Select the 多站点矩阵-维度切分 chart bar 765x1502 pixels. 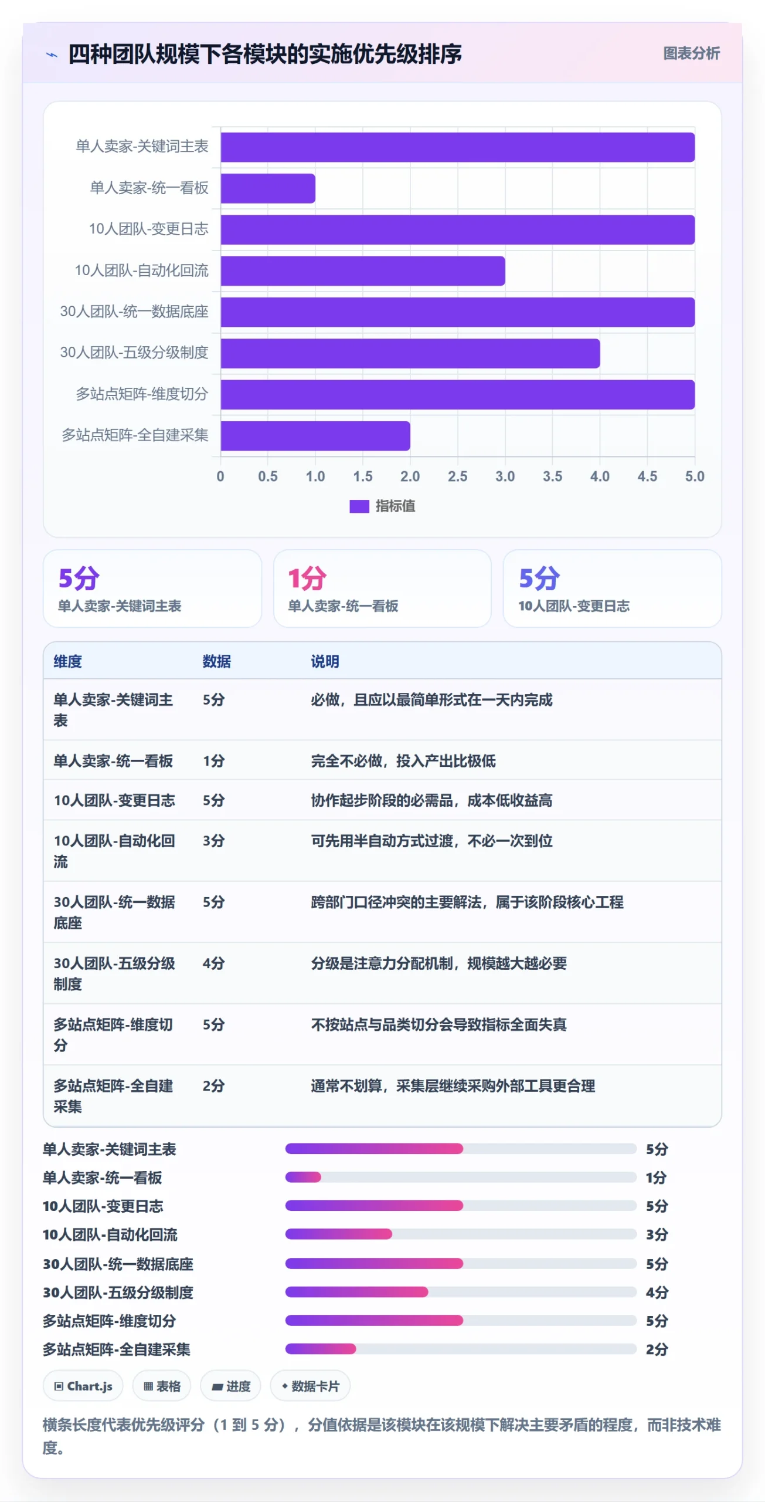click(458, 395)
